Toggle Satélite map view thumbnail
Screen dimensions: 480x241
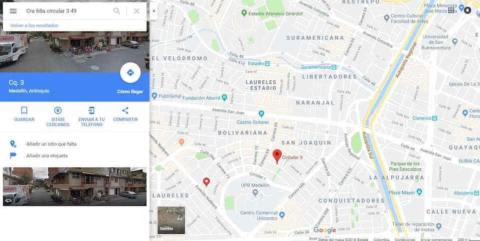(171, 220)
